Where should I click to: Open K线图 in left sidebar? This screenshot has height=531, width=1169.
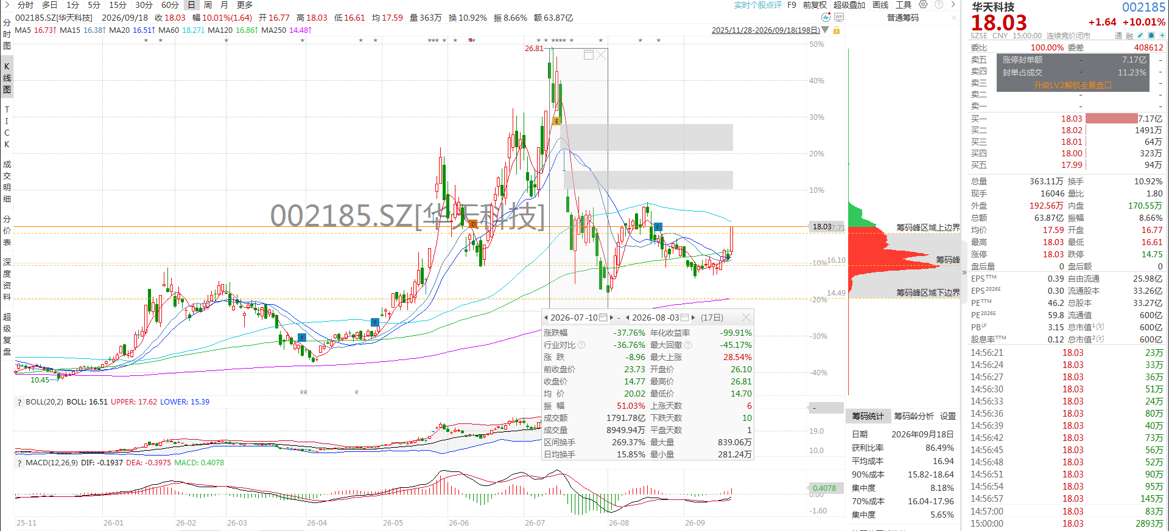click(x=7, y=78)
